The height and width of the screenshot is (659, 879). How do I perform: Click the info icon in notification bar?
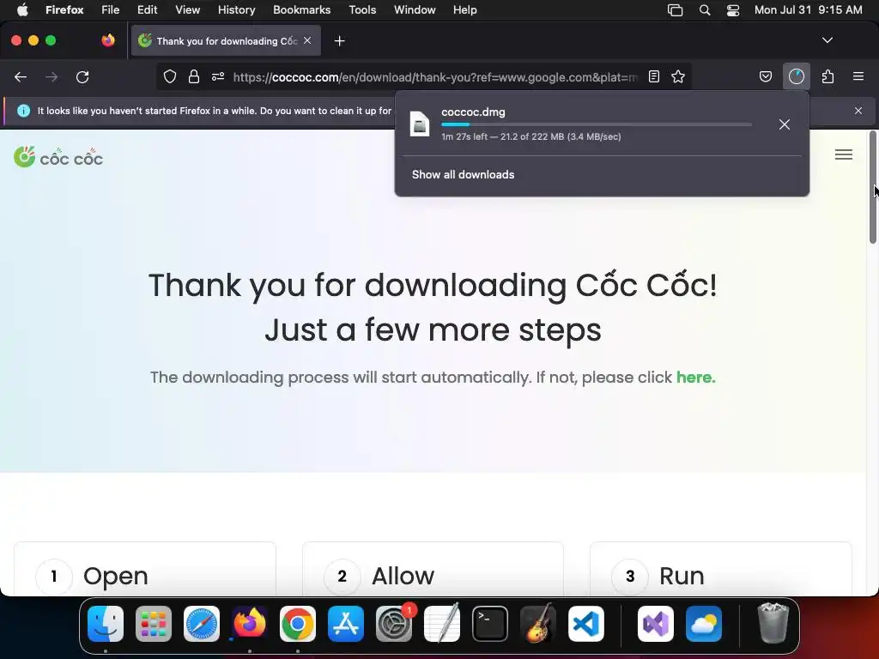pos(23,111)
